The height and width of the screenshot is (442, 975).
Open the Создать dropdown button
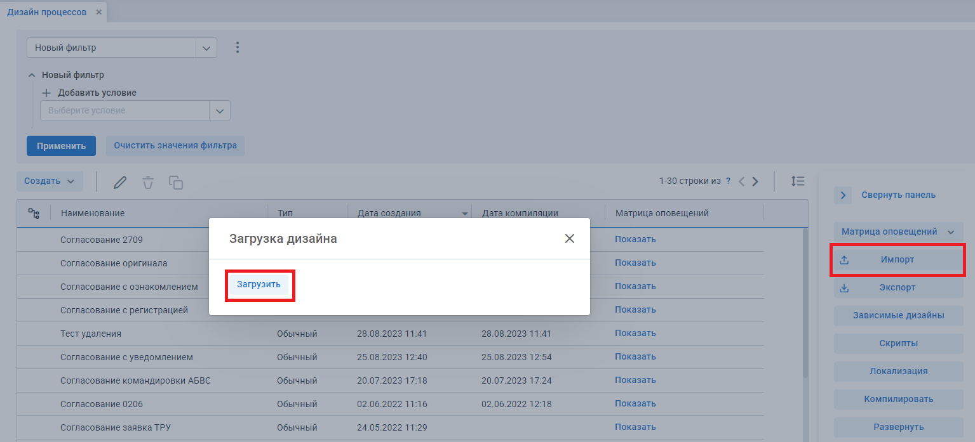coord(50,181)
